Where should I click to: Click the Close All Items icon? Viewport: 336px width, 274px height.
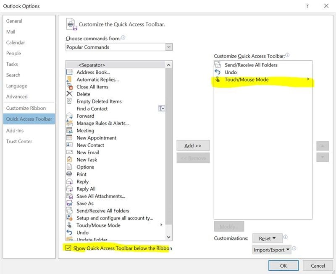coord(69,87)
